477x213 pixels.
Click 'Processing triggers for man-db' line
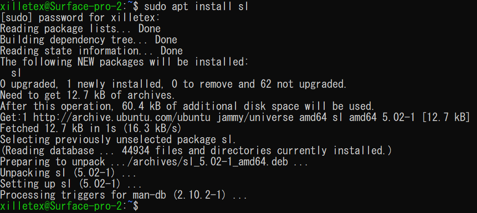click(123, 195)
